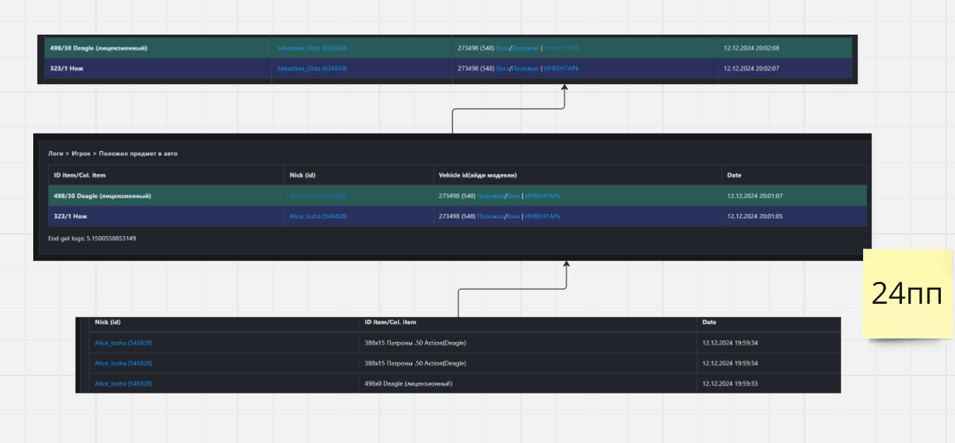The image size is (955, 443).
Task: Open Alice_Iosha link in the 20:01:07 row
Action: click(x=318, y=196)
